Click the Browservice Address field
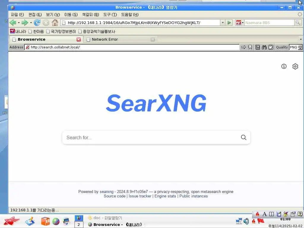 coord(132,47)
